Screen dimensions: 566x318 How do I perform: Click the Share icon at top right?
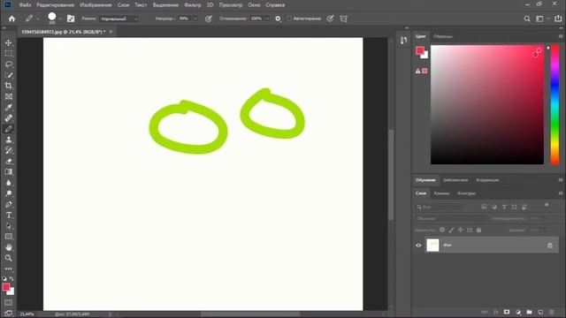558,19
